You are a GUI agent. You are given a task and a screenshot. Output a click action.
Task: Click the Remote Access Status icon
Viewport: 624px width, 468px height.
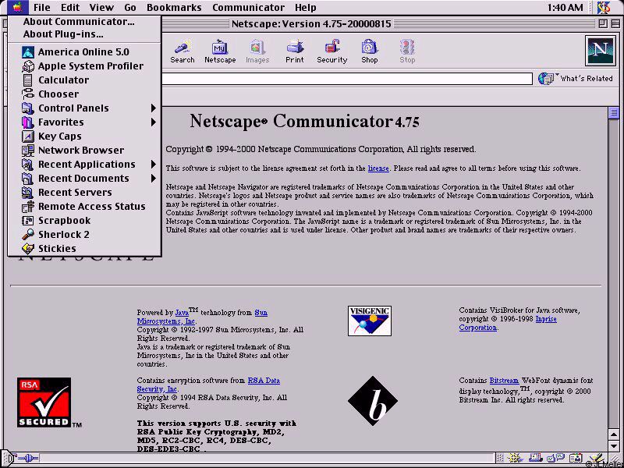tap(28, 207)
